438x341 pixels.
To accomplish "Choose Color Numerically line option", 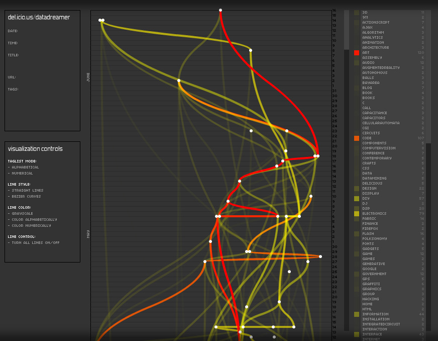I will pyautogui.click(x=32, y=226).
